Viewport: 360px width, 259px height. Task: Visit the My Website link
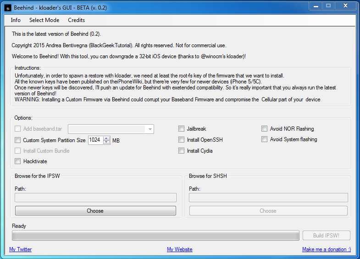(x=180, y=249)
